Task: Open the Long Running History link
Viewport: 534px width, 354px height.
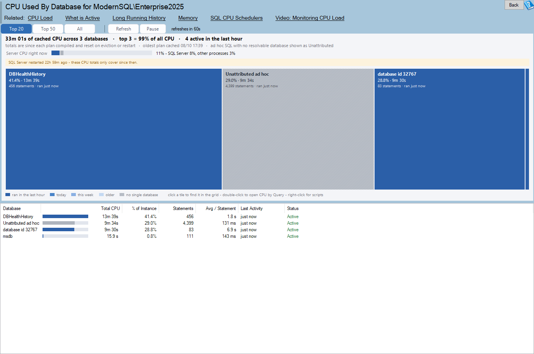Action: pos(139,18)
